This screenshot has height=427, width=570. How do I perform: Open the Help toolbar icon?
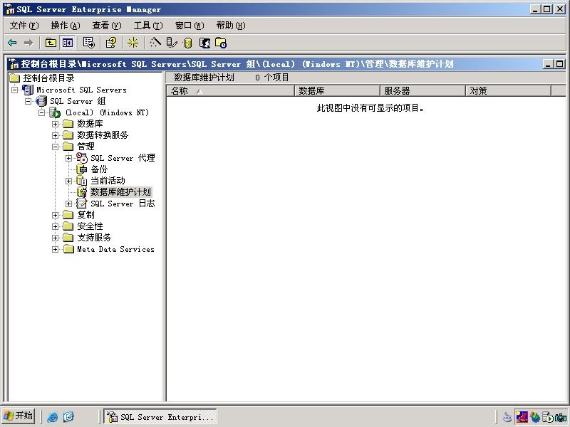pos(111,43)
